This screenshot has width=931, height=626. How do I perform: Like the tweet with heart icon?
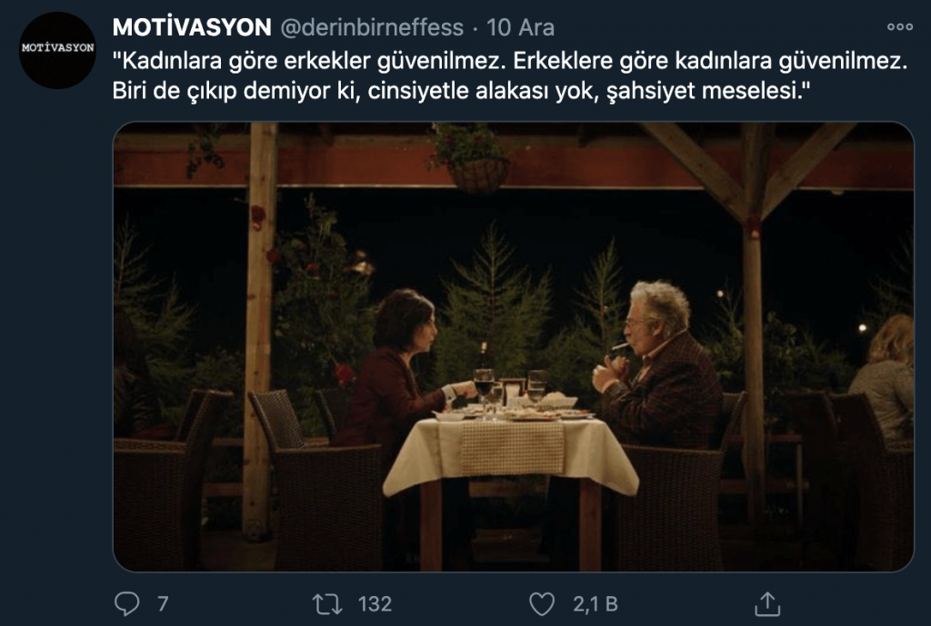click(x=542, y=604)
